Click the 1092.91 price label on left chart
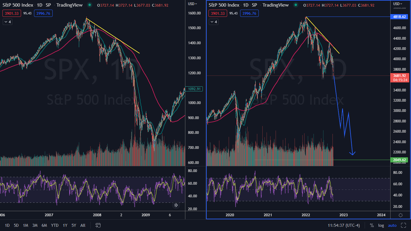Viewport: 411px width, 231px height. coord(194,89)
